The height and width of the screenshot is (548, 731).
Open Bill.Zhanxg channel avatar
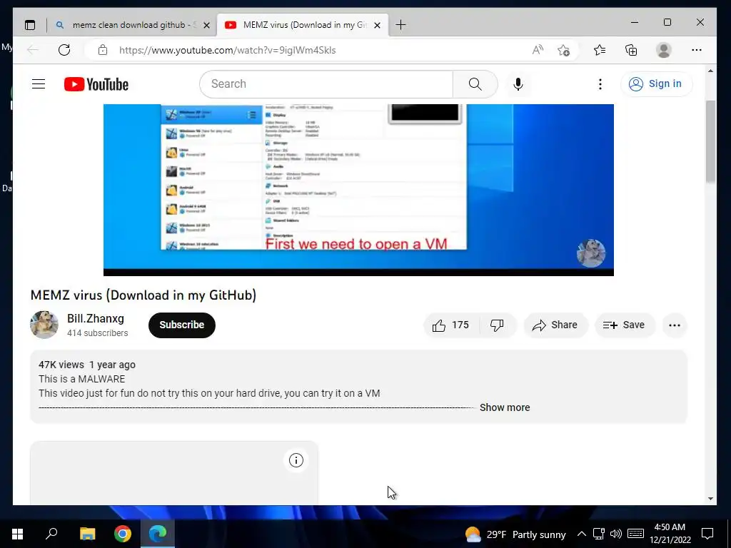(44, 325)
